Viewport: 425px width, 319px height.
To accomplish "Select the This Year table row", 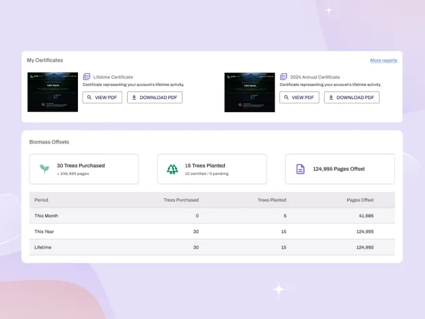I will [212, 232].
